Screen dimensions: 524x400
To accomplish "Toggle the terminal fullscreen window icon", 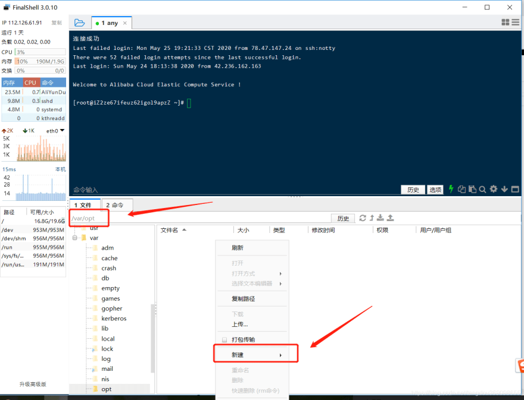I will click(x=515, y=189).
